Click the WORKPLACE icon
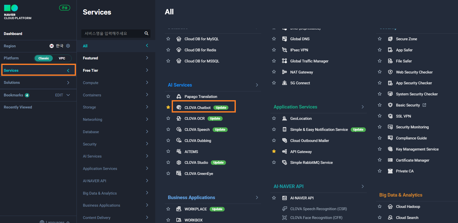Image resolution: width=458 pixels, height=223 pixels. point(179,209)
